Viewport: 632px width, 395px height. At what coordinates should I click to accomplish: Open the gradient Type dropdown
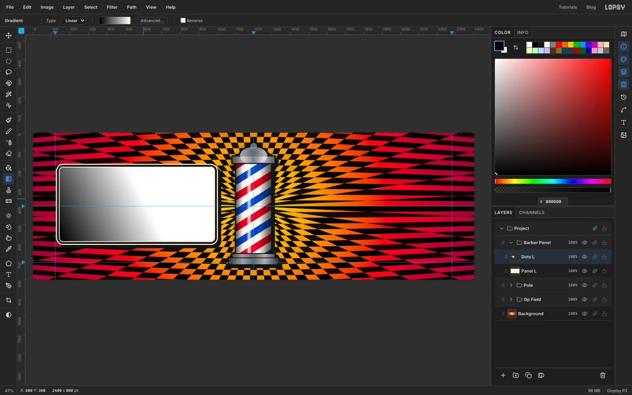click(74, 21)
